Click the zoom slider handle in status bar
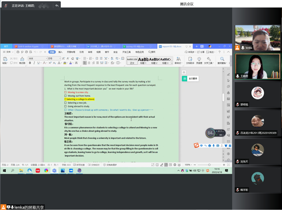This screenshot has width=282, height=210. click(x=209, y=165)
